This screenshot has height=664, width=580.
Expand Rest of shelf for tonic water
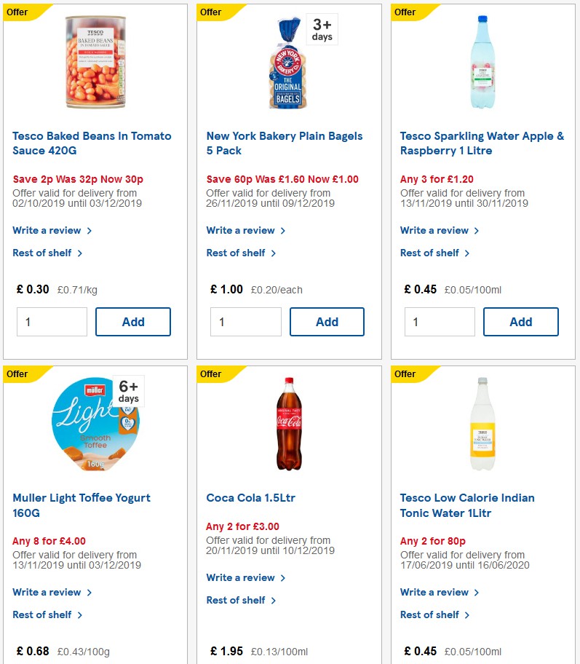(x=429, y=614)
